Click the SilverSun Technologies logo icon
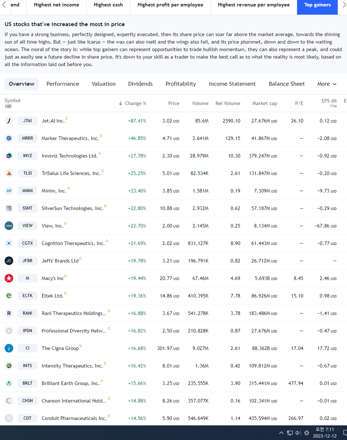The width and height of the screenshot is (347, 440). (9, 208)
